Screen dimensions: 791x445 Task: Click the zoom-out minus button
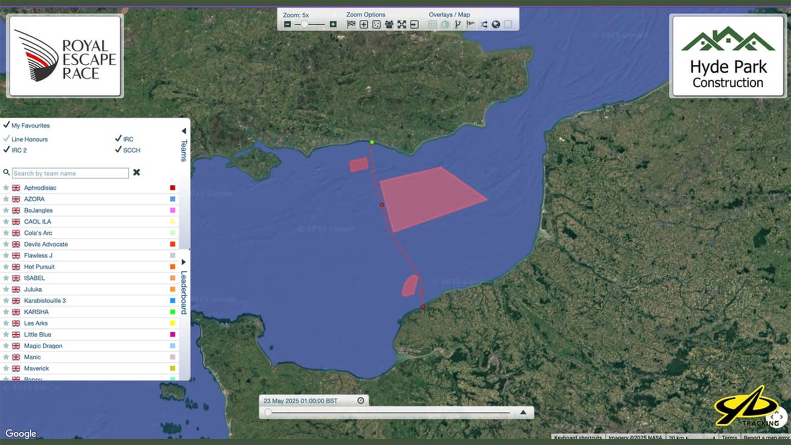pyautogui.click(x=288, y=24)
